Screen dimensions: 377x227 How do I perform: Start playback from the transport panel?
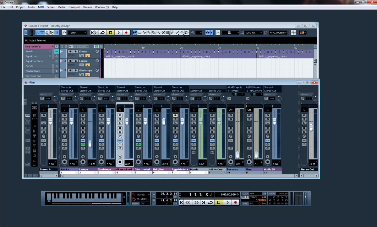[x=227, y=203]
